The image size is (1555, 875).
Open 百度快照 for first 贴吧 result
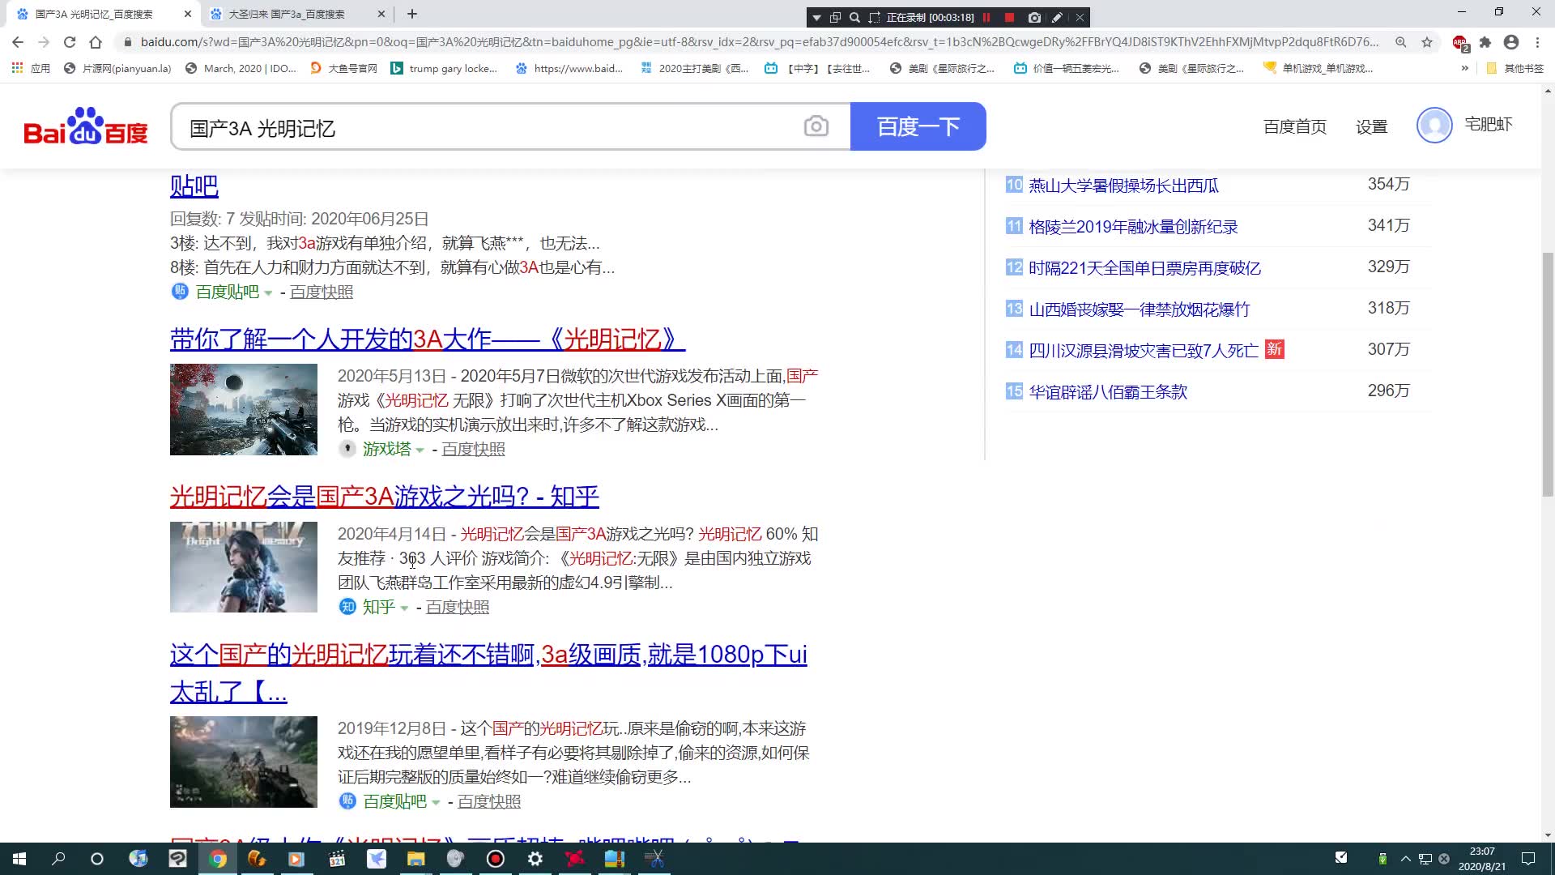coord(322,292)
